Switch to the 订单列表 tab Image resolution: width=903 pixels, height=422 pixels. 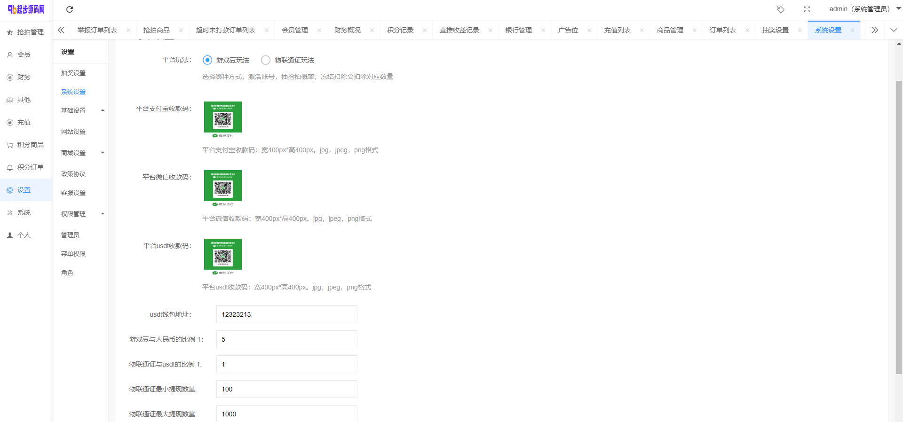[x=723, y=30]
